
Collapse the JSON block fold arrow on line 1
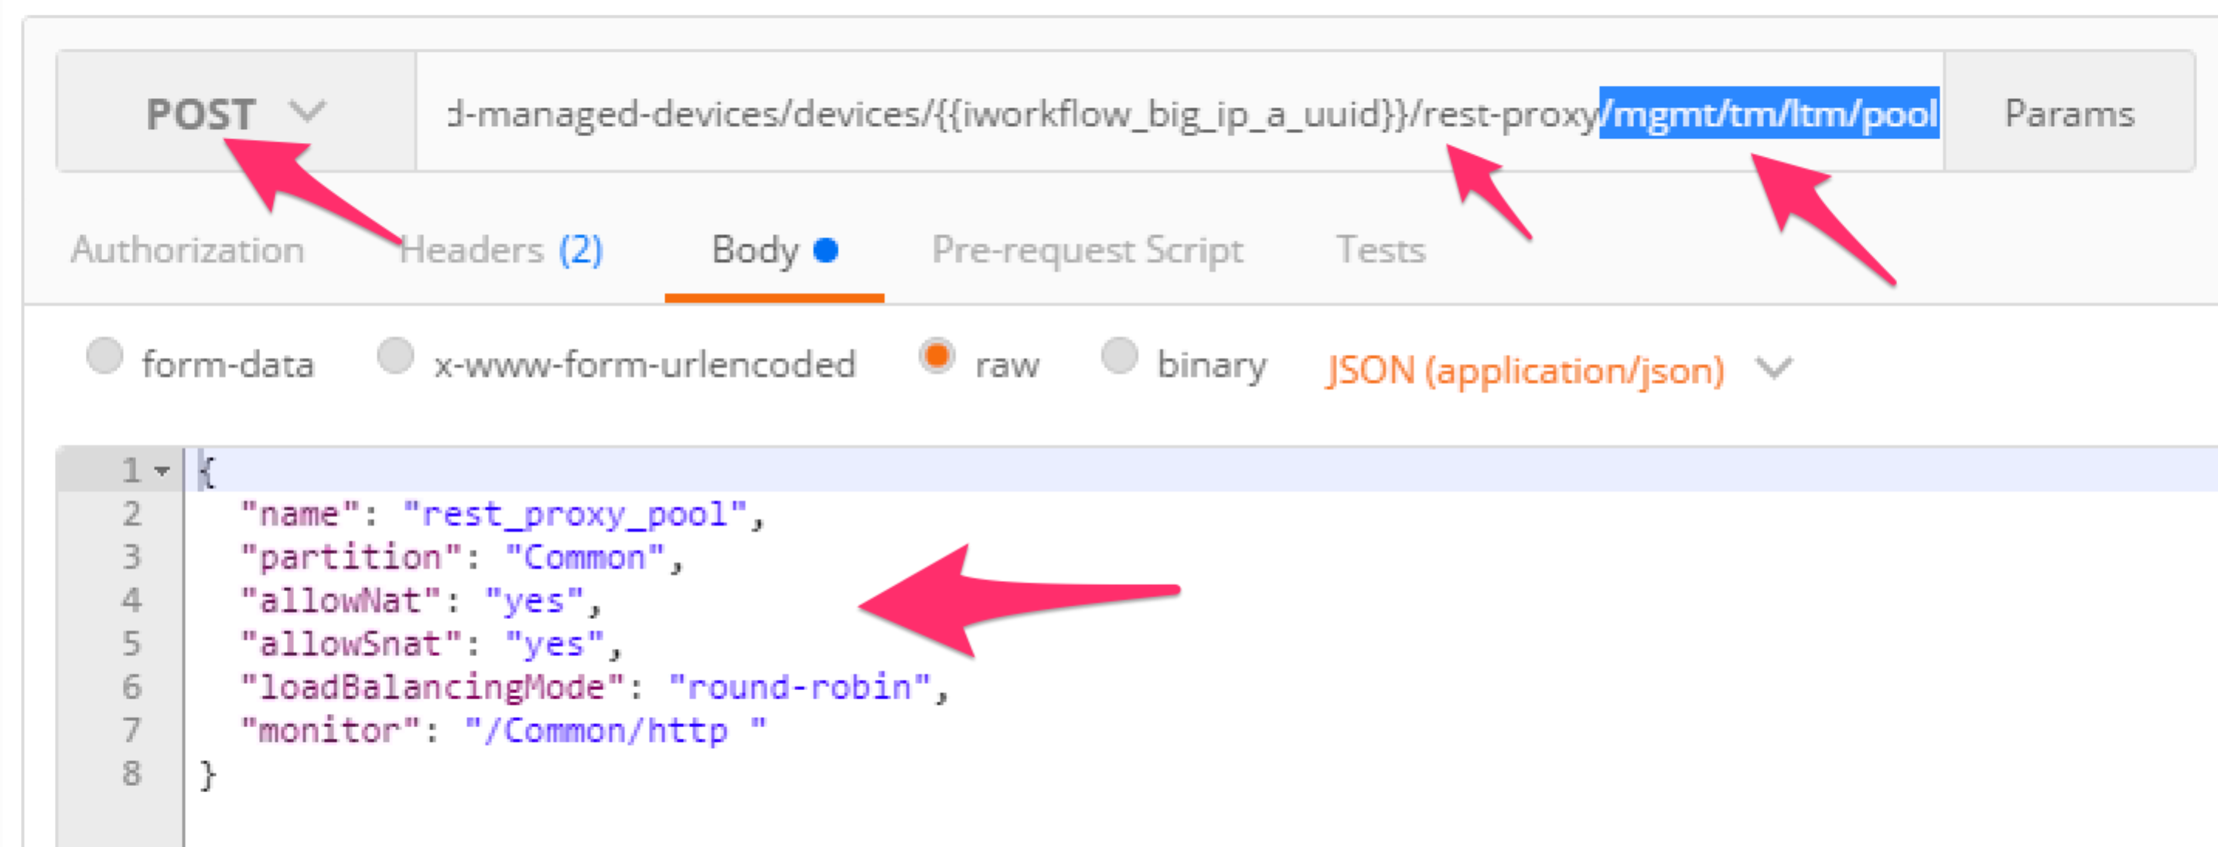162,471
